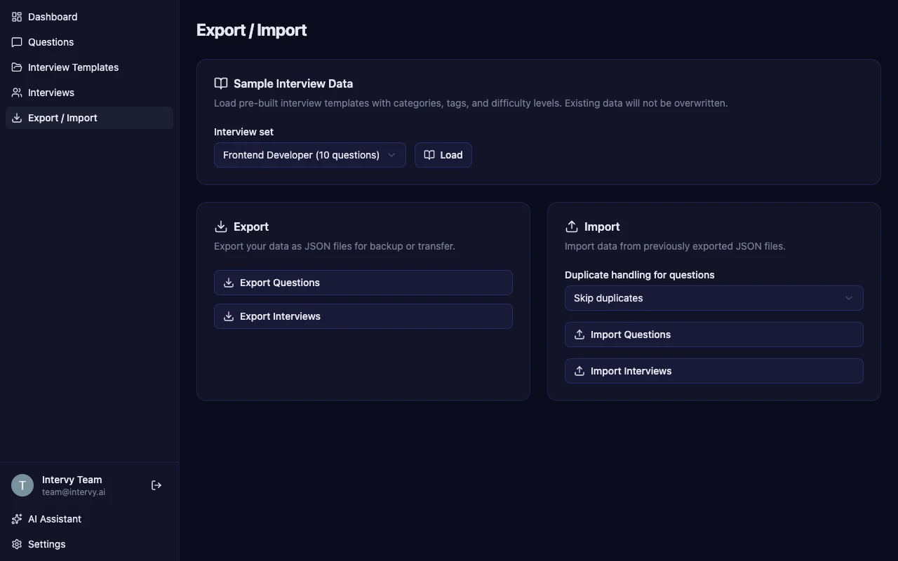Open the Duplicate handling for questions dropdown
The width and height of the screenshot is (898, 561).
[x=713, y=298]
